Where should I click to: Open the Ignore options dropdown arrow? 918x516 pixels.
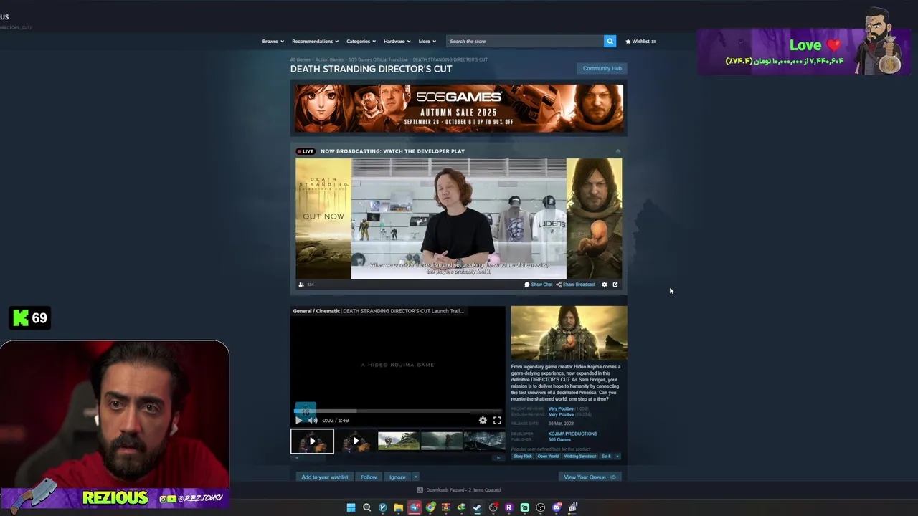(x=415, y=477)
